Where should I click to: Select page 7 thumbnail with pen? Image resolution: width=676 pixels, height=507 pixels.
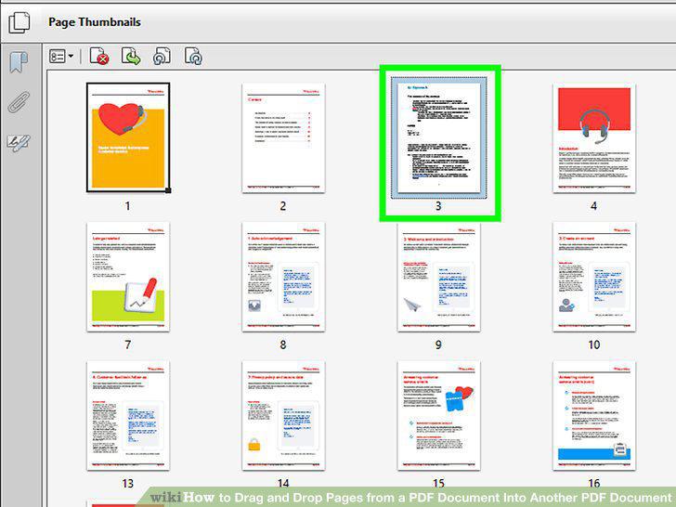128,277
